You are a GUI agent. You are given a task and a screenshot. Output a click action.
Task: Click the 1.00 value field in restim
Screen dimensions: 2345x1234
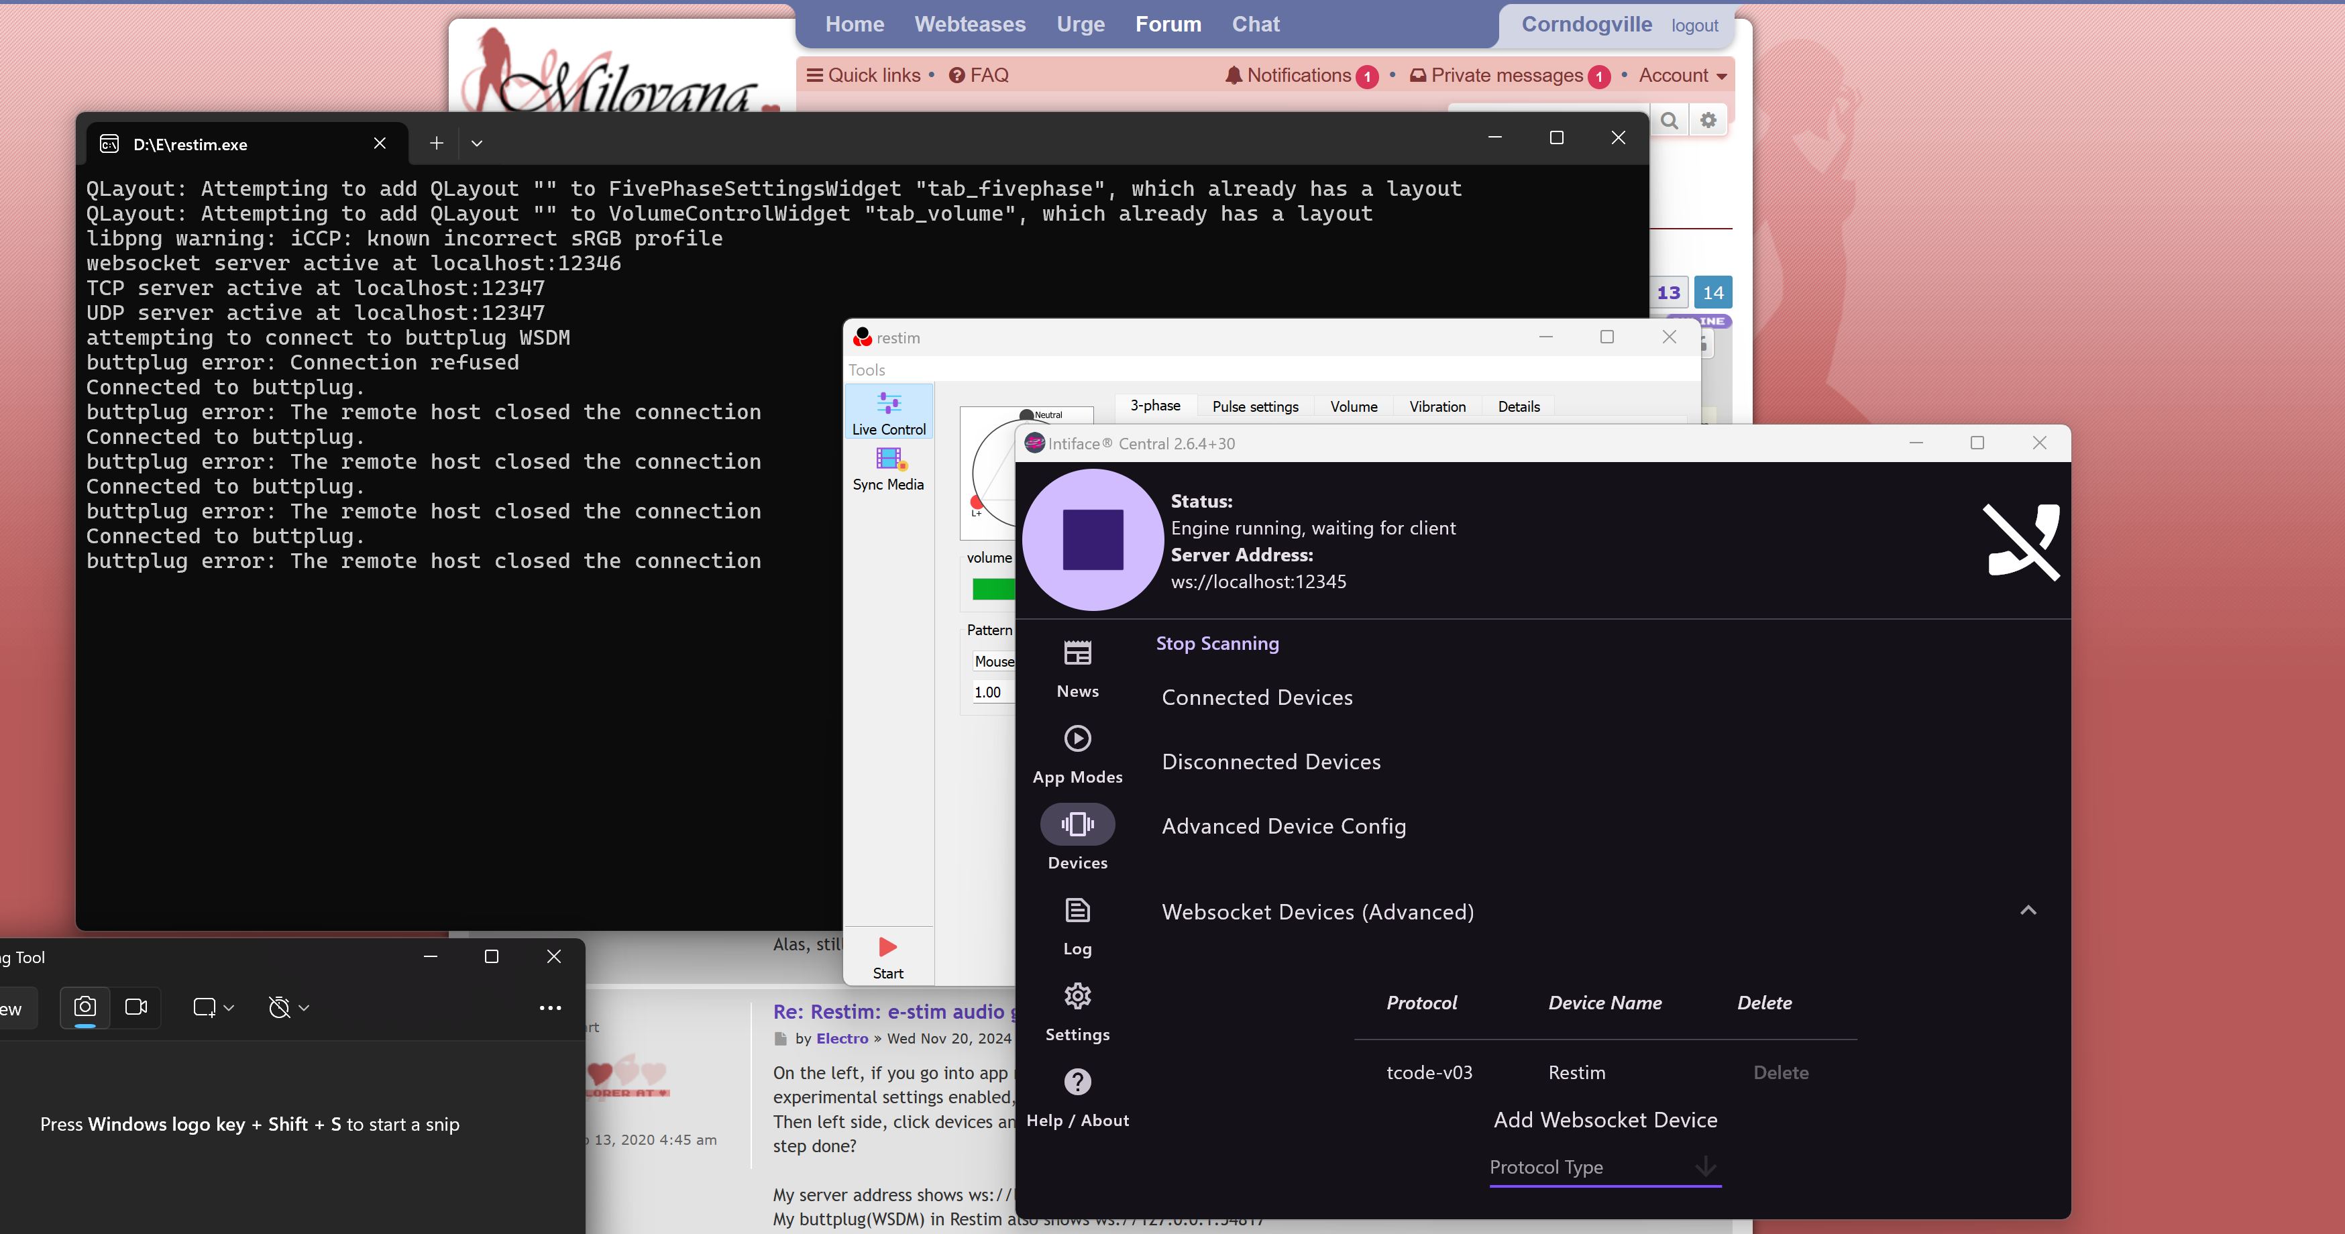coord(993,693)
